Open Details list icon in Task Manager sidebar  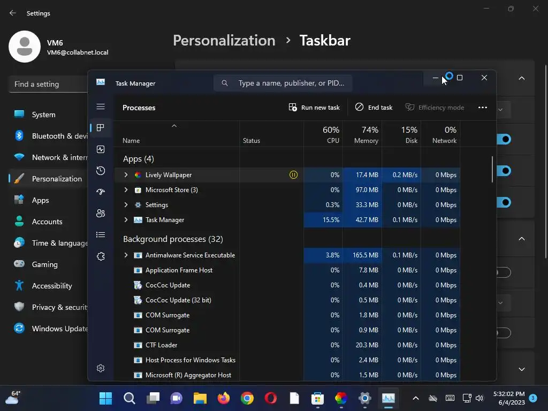click(x=101, y=235)
